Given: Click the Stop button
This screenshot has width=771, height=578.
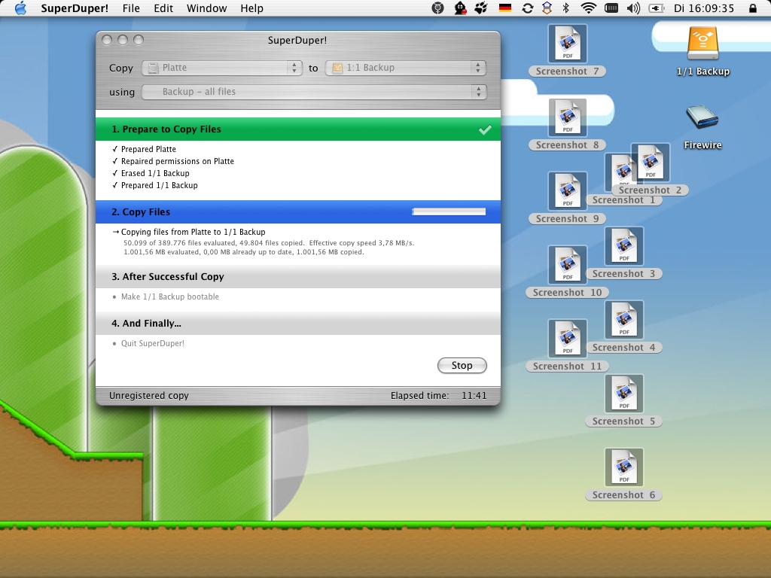Looking at the screenshot, I should click(462, 365).
